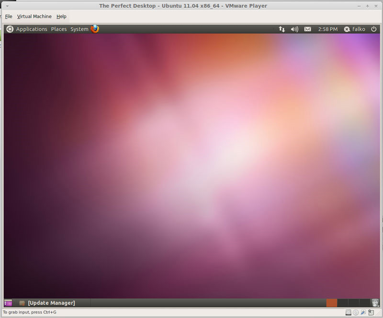The height and width of the screenshot is (318, 383).
Task: Open the VMware Player Help menu
Action: [61, 16]
